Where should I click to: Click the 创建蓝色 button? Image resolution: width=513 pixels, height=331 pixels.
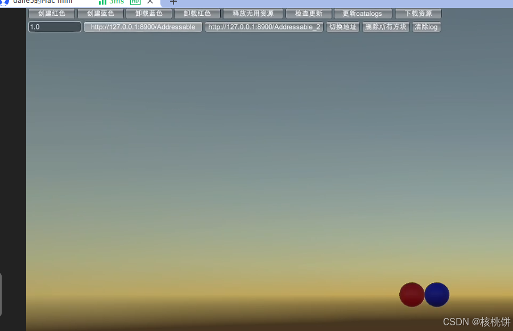pyautogui.click(x=101, y=14)
